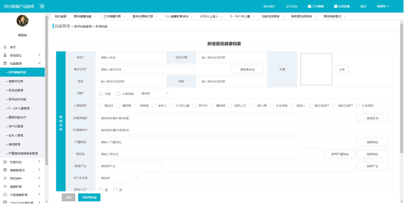Click the 在线客服 chat icon in header
Viewport: 404px width, 204px height.
pyautogui.click(x=336, y=6)
